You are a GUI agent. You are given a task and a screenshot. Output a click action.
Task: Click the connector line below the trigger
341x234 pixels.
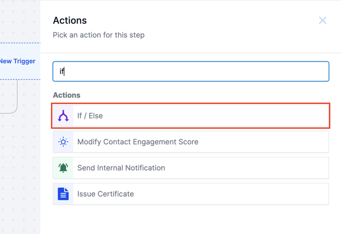pyautogui.click(x=18, y=96)
